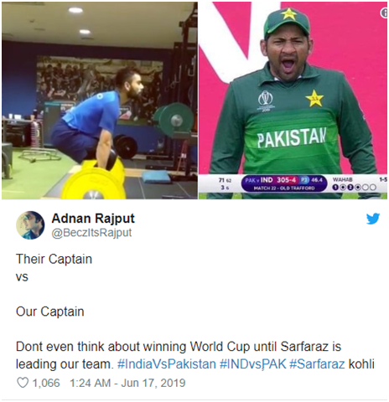Viewport: 389px width, 402px height.
Task: Open the Adnan Rajput display name
Action: 93,218
